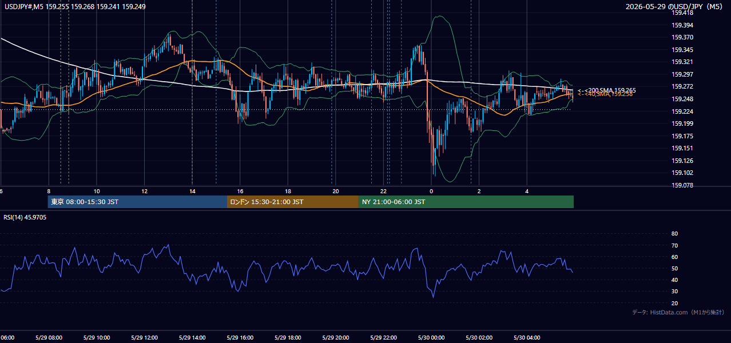Image resolution: width=731 pixels, height=343 pixels.
Task: Click price axis label 159.297
Action: [x=682, y=74]
